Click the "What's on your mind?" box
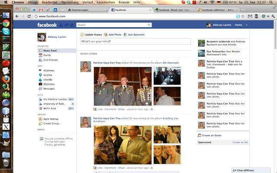Screen dimensions: 277x173 [135, 42]
